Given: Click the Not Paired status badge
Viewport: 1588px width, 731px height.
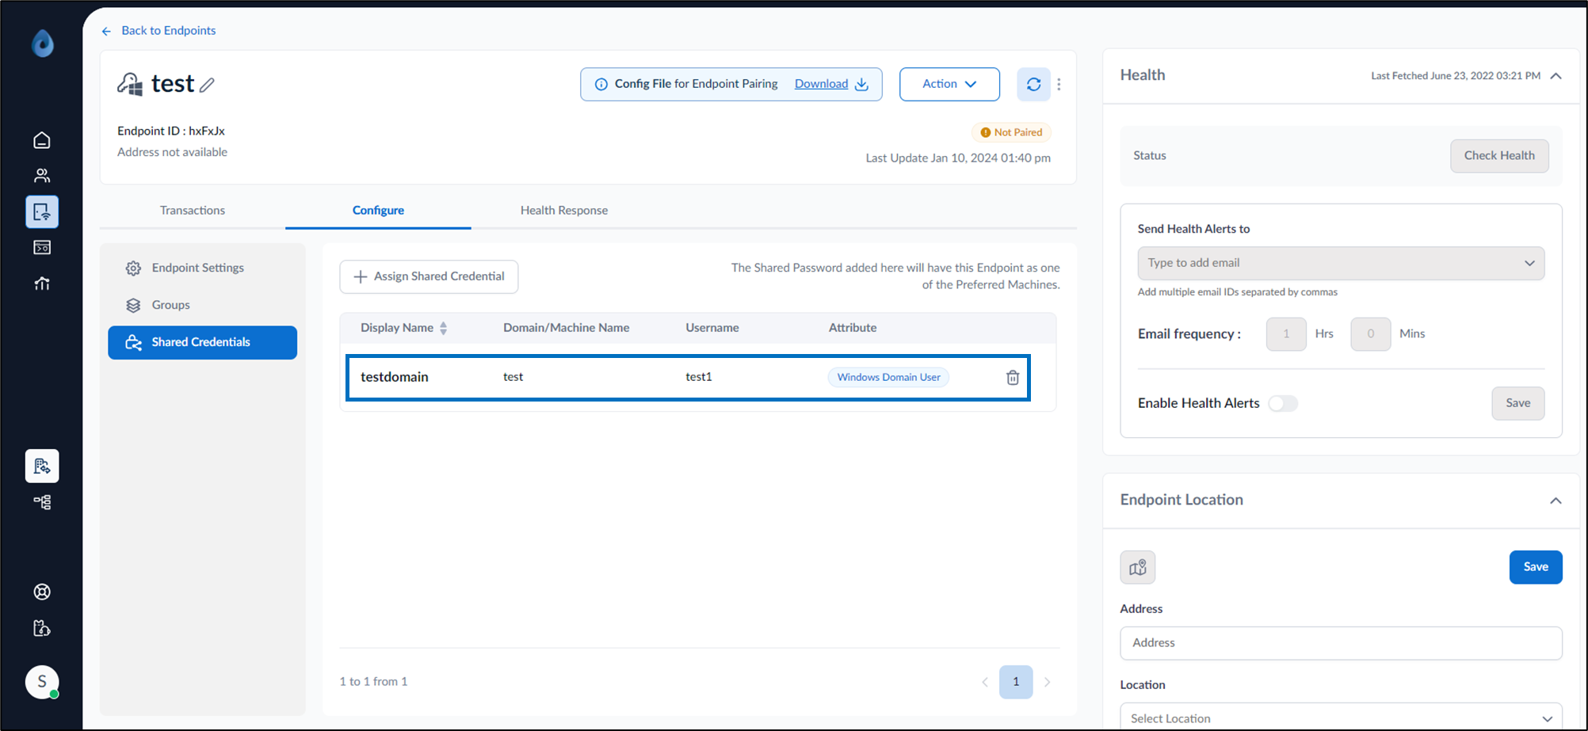Looking at the screenshot, I should [x=1011, y=132].
